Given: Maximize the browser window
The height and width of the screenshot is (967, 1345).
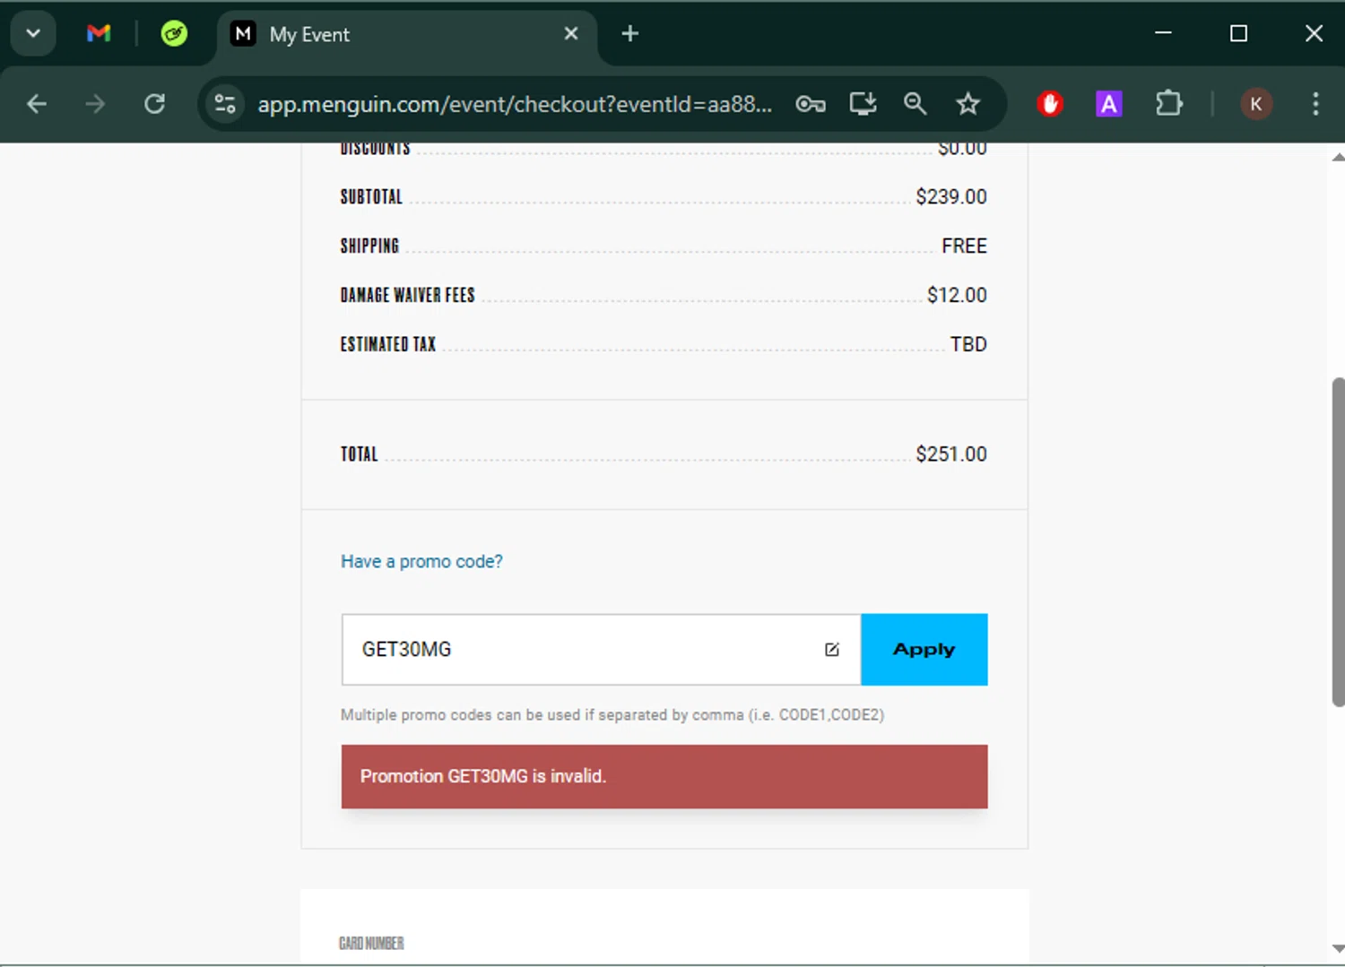Looking at the screenshot, I should (1238, 33).
